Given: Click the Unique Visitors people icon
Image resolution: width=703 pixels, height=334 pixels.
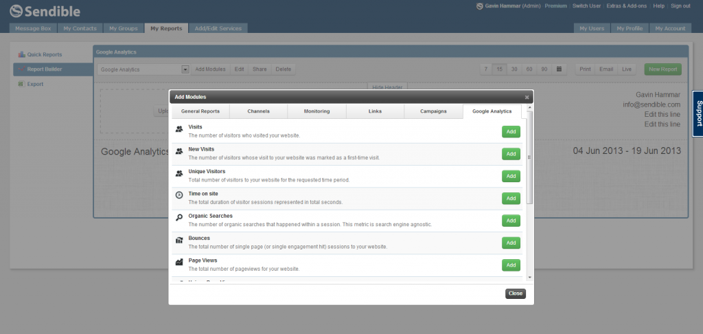Looking at the screenshot, I should tap(179, 173).
